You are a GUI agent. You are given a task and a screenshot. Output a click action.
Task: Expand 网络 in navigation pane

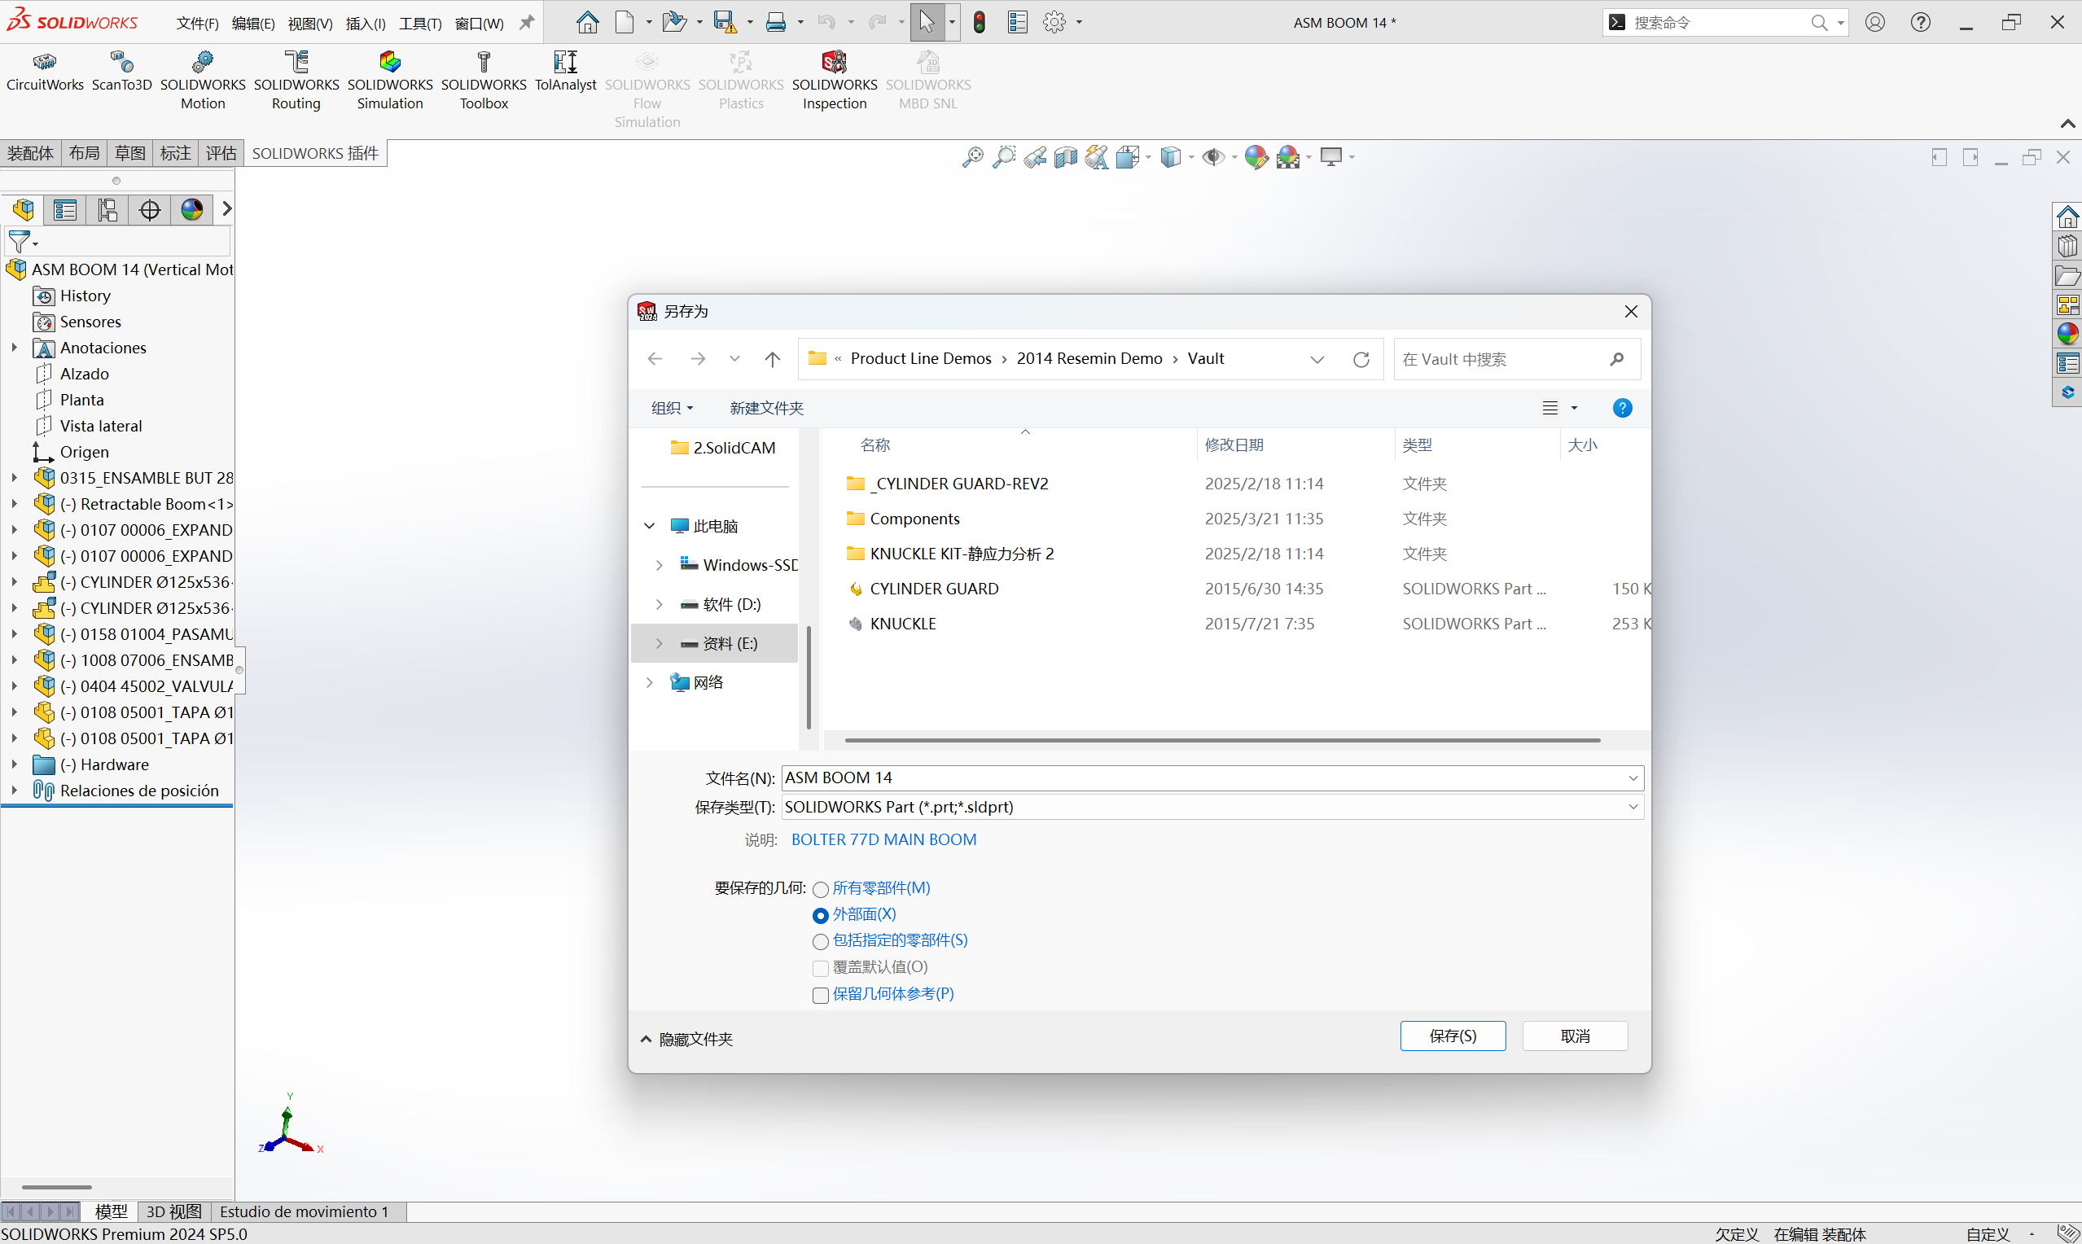pyautogui.click(x=649, y=682)
